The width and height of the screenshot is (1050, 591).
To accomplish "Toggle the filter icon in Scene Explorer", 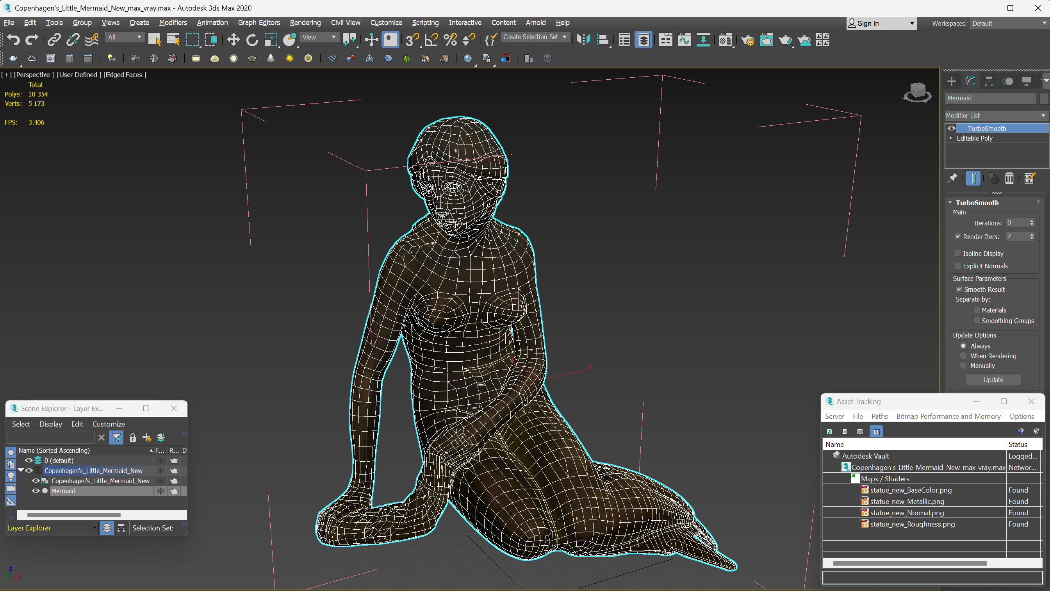I will pos(117,437).
